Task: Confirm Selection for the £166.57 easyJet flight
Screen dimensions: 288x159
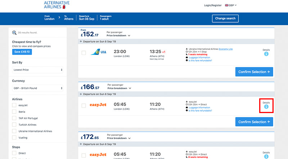Action: [254, 122]
